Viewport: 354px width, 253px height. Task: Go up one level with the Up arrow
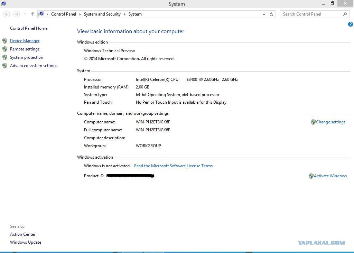coord(33,14)
